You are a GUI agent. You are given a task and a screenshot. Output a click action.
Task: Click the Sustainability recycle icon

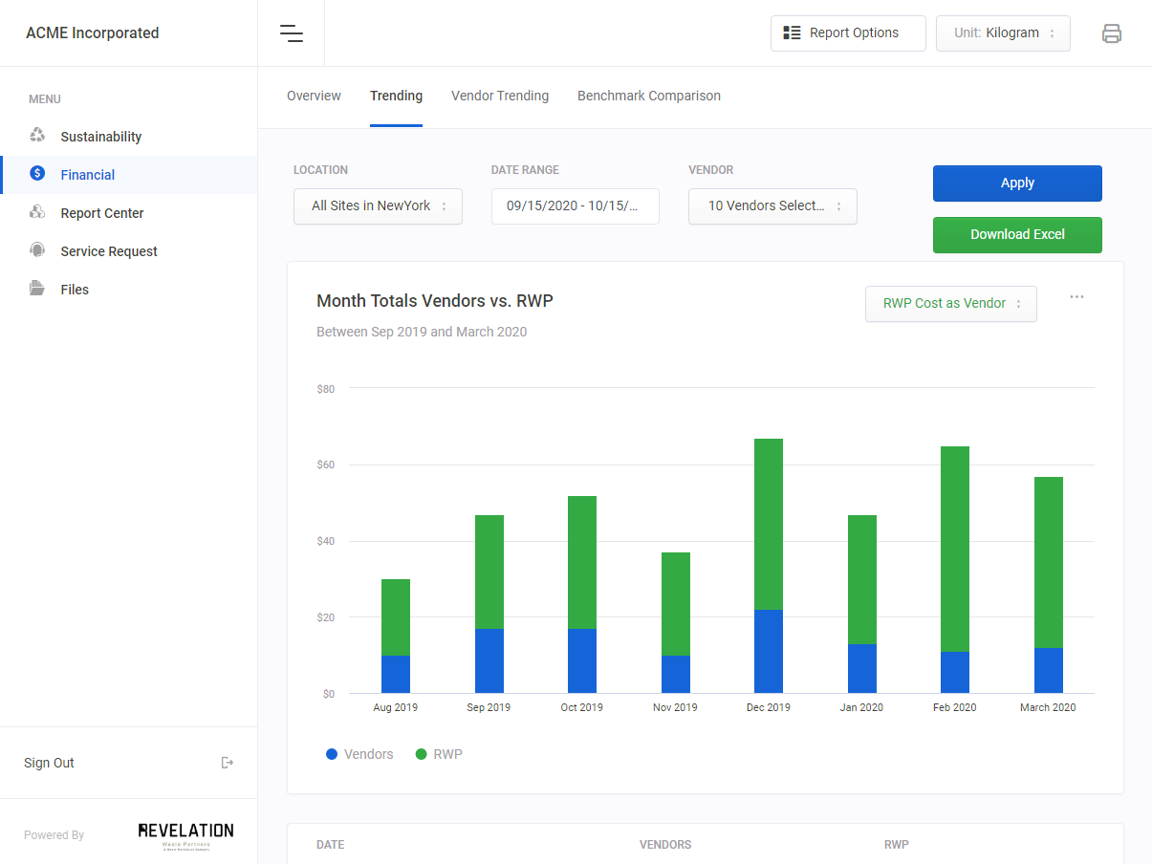coord(37,136)
